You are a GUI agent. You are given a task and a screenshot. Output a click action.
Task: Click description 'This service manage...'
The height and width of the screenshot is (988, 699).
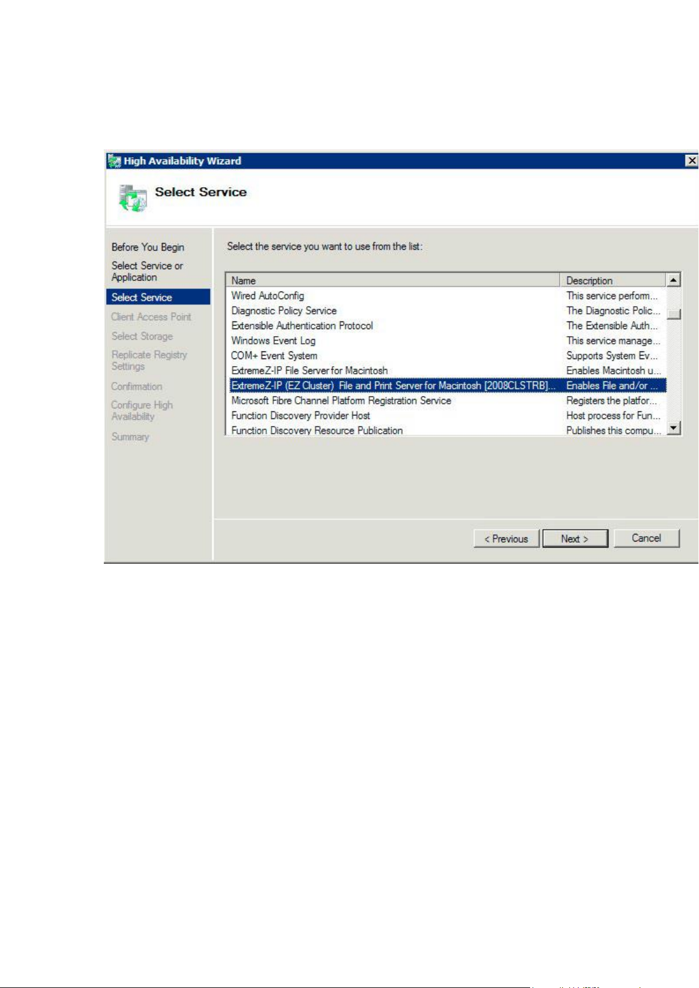tap(613, 341)
